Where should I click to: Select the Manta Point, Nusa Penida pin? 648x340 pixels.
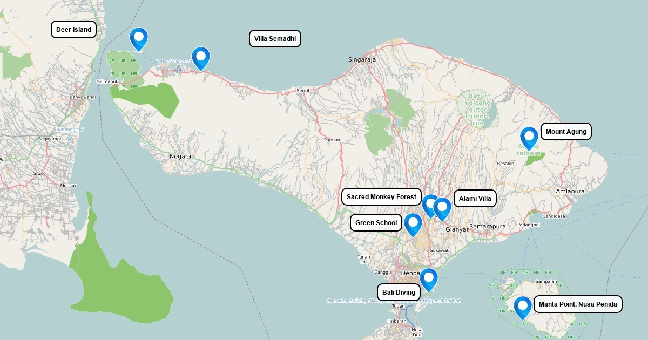pyautogui.click(x=523, y=307)
